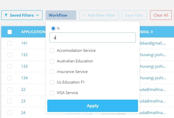Click the Apply button
Screen dimensions: 174x118
[x=93, y=106]
